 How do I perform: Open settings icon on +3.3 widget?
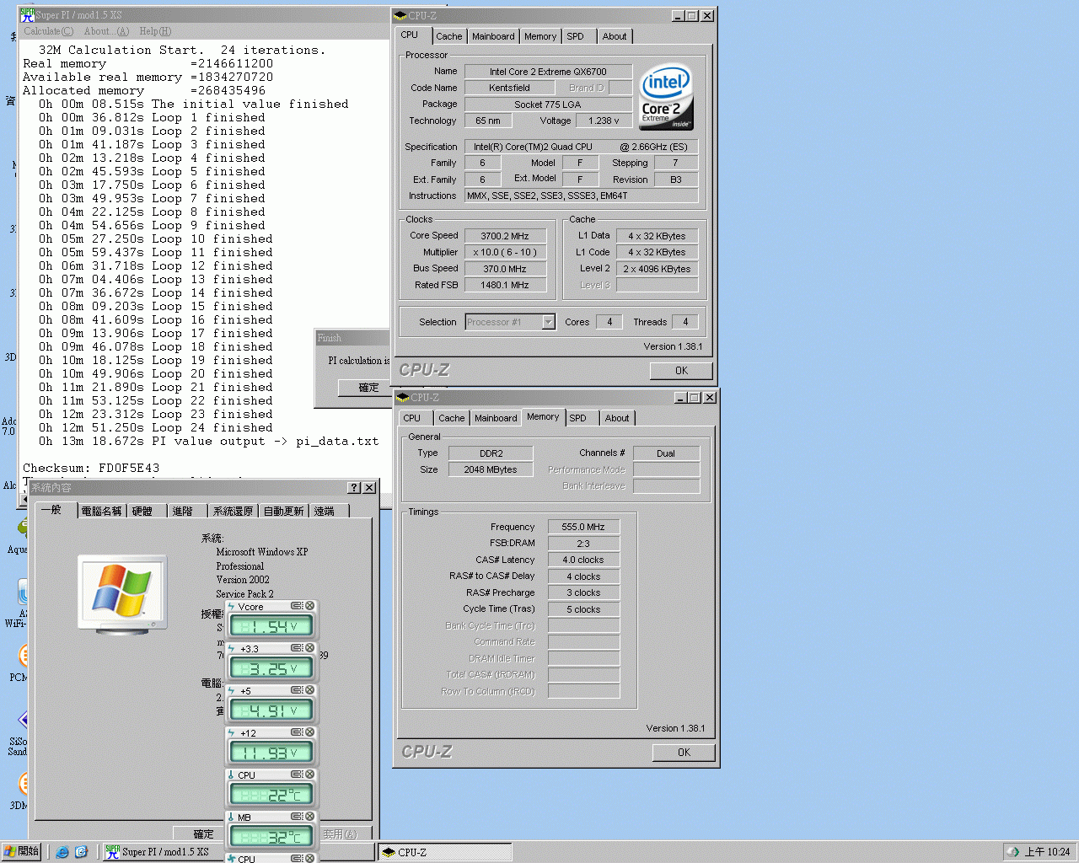click(x=297, y=648)
